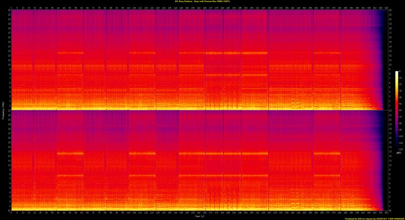
Task: Click the white top end of color scale
Action: pos(397,73)
